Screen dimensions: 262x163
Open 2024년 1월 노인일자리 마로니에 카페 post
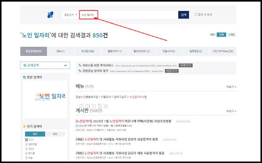(x=124, y=121)
